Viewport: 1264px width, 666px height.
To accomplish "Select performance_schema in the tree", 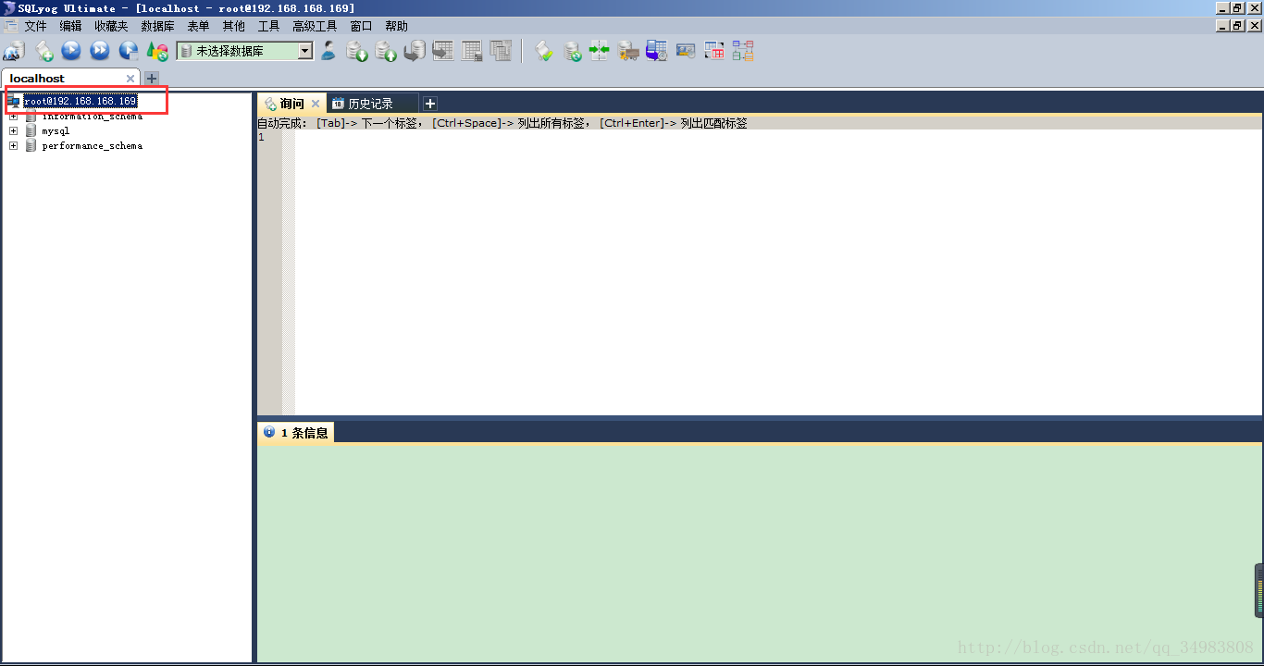I will [93, 146].
